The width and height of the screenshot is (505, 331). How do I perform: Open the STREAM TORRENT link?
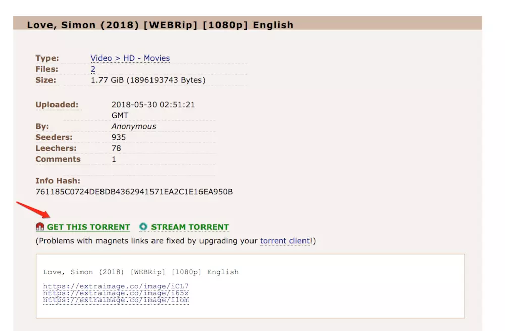click(x=190, y=227)
